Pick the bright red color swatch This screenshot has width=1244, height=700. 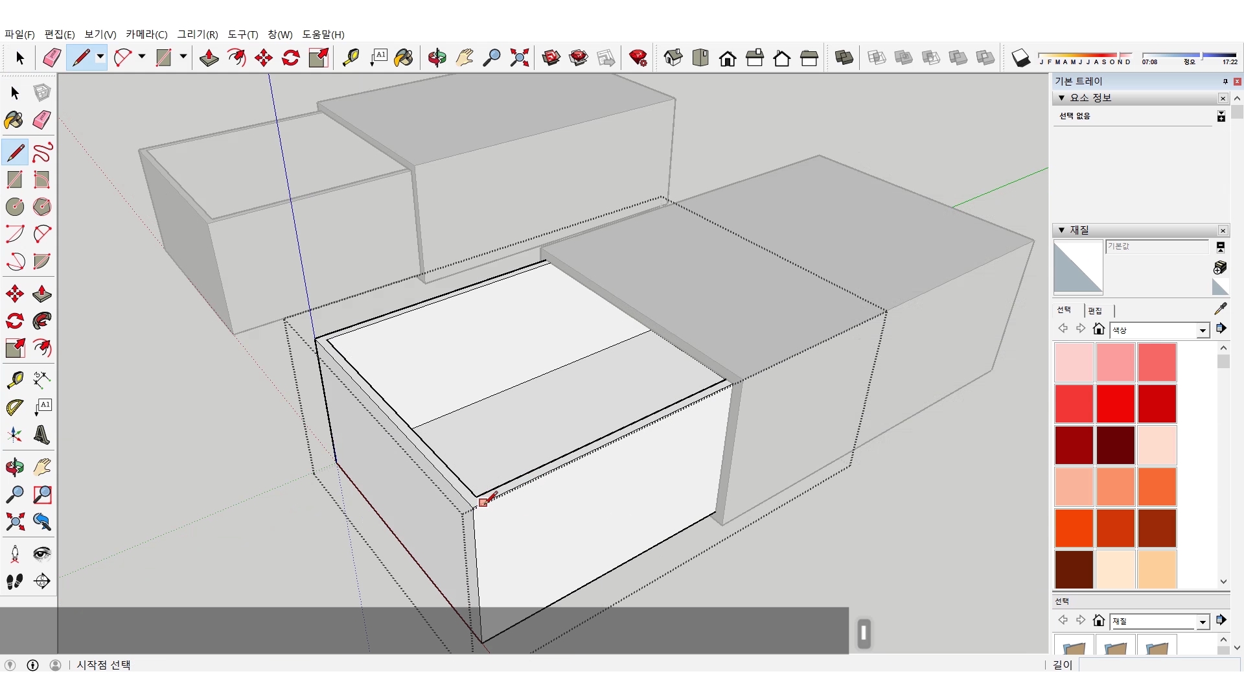coord(1115,403)
